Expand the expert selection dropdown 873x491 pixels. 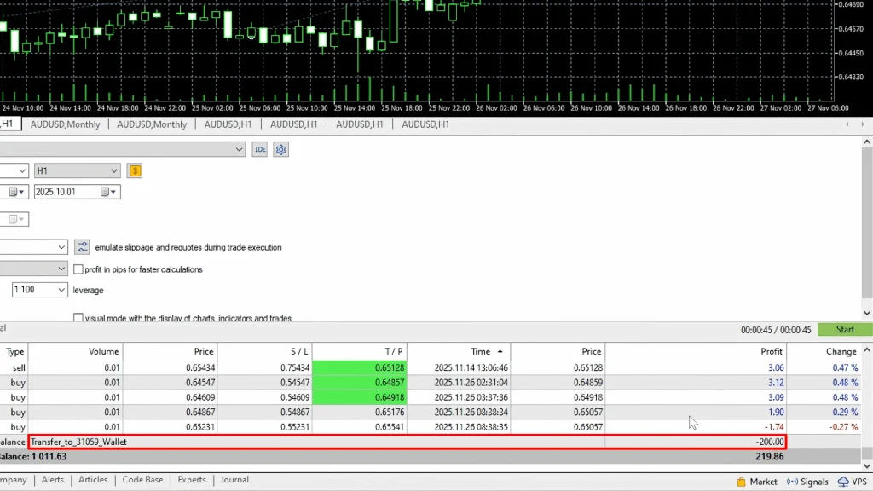coord(240,149)
